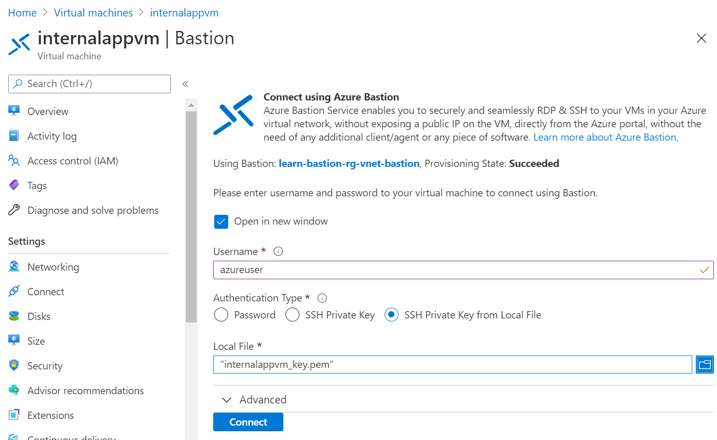Click the sidebar scrollbar thumb
717x440 pixels.
pos(191,216)
